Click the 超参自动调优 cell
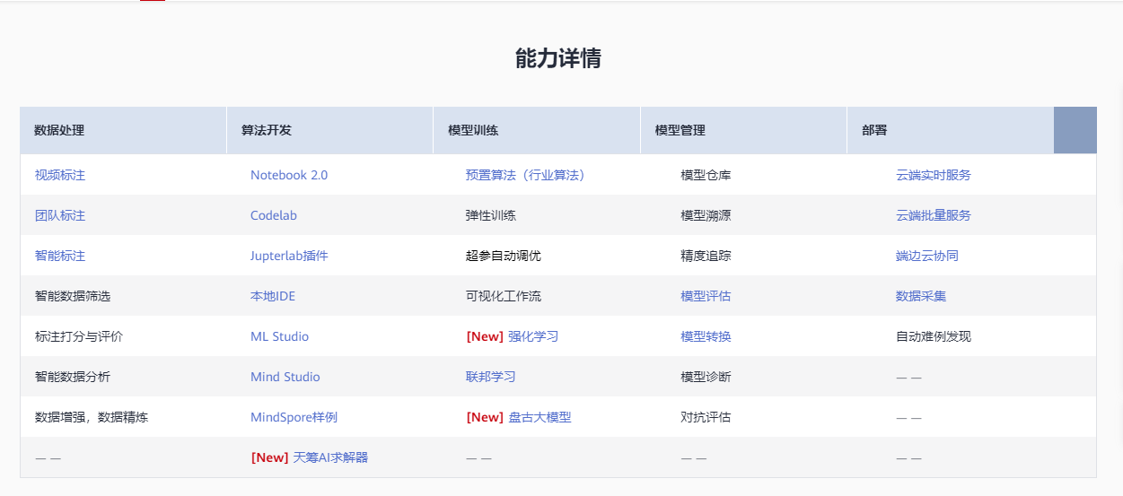 (504, 256)
